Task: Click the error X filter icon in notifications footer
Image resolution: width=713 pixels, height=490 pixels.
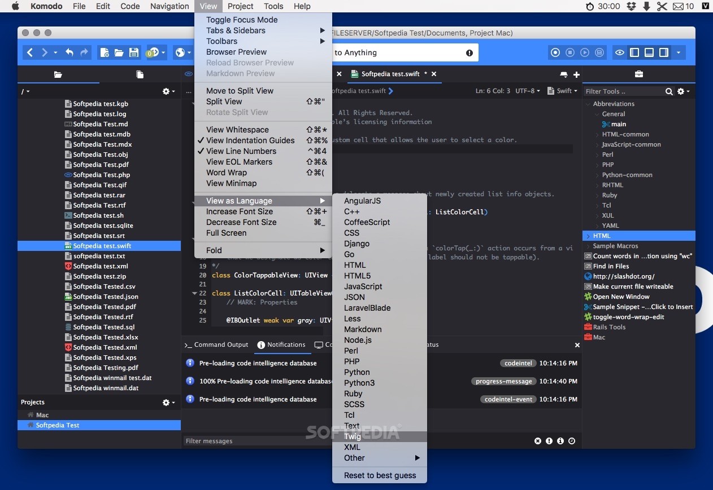Action: tap(538, 441)
